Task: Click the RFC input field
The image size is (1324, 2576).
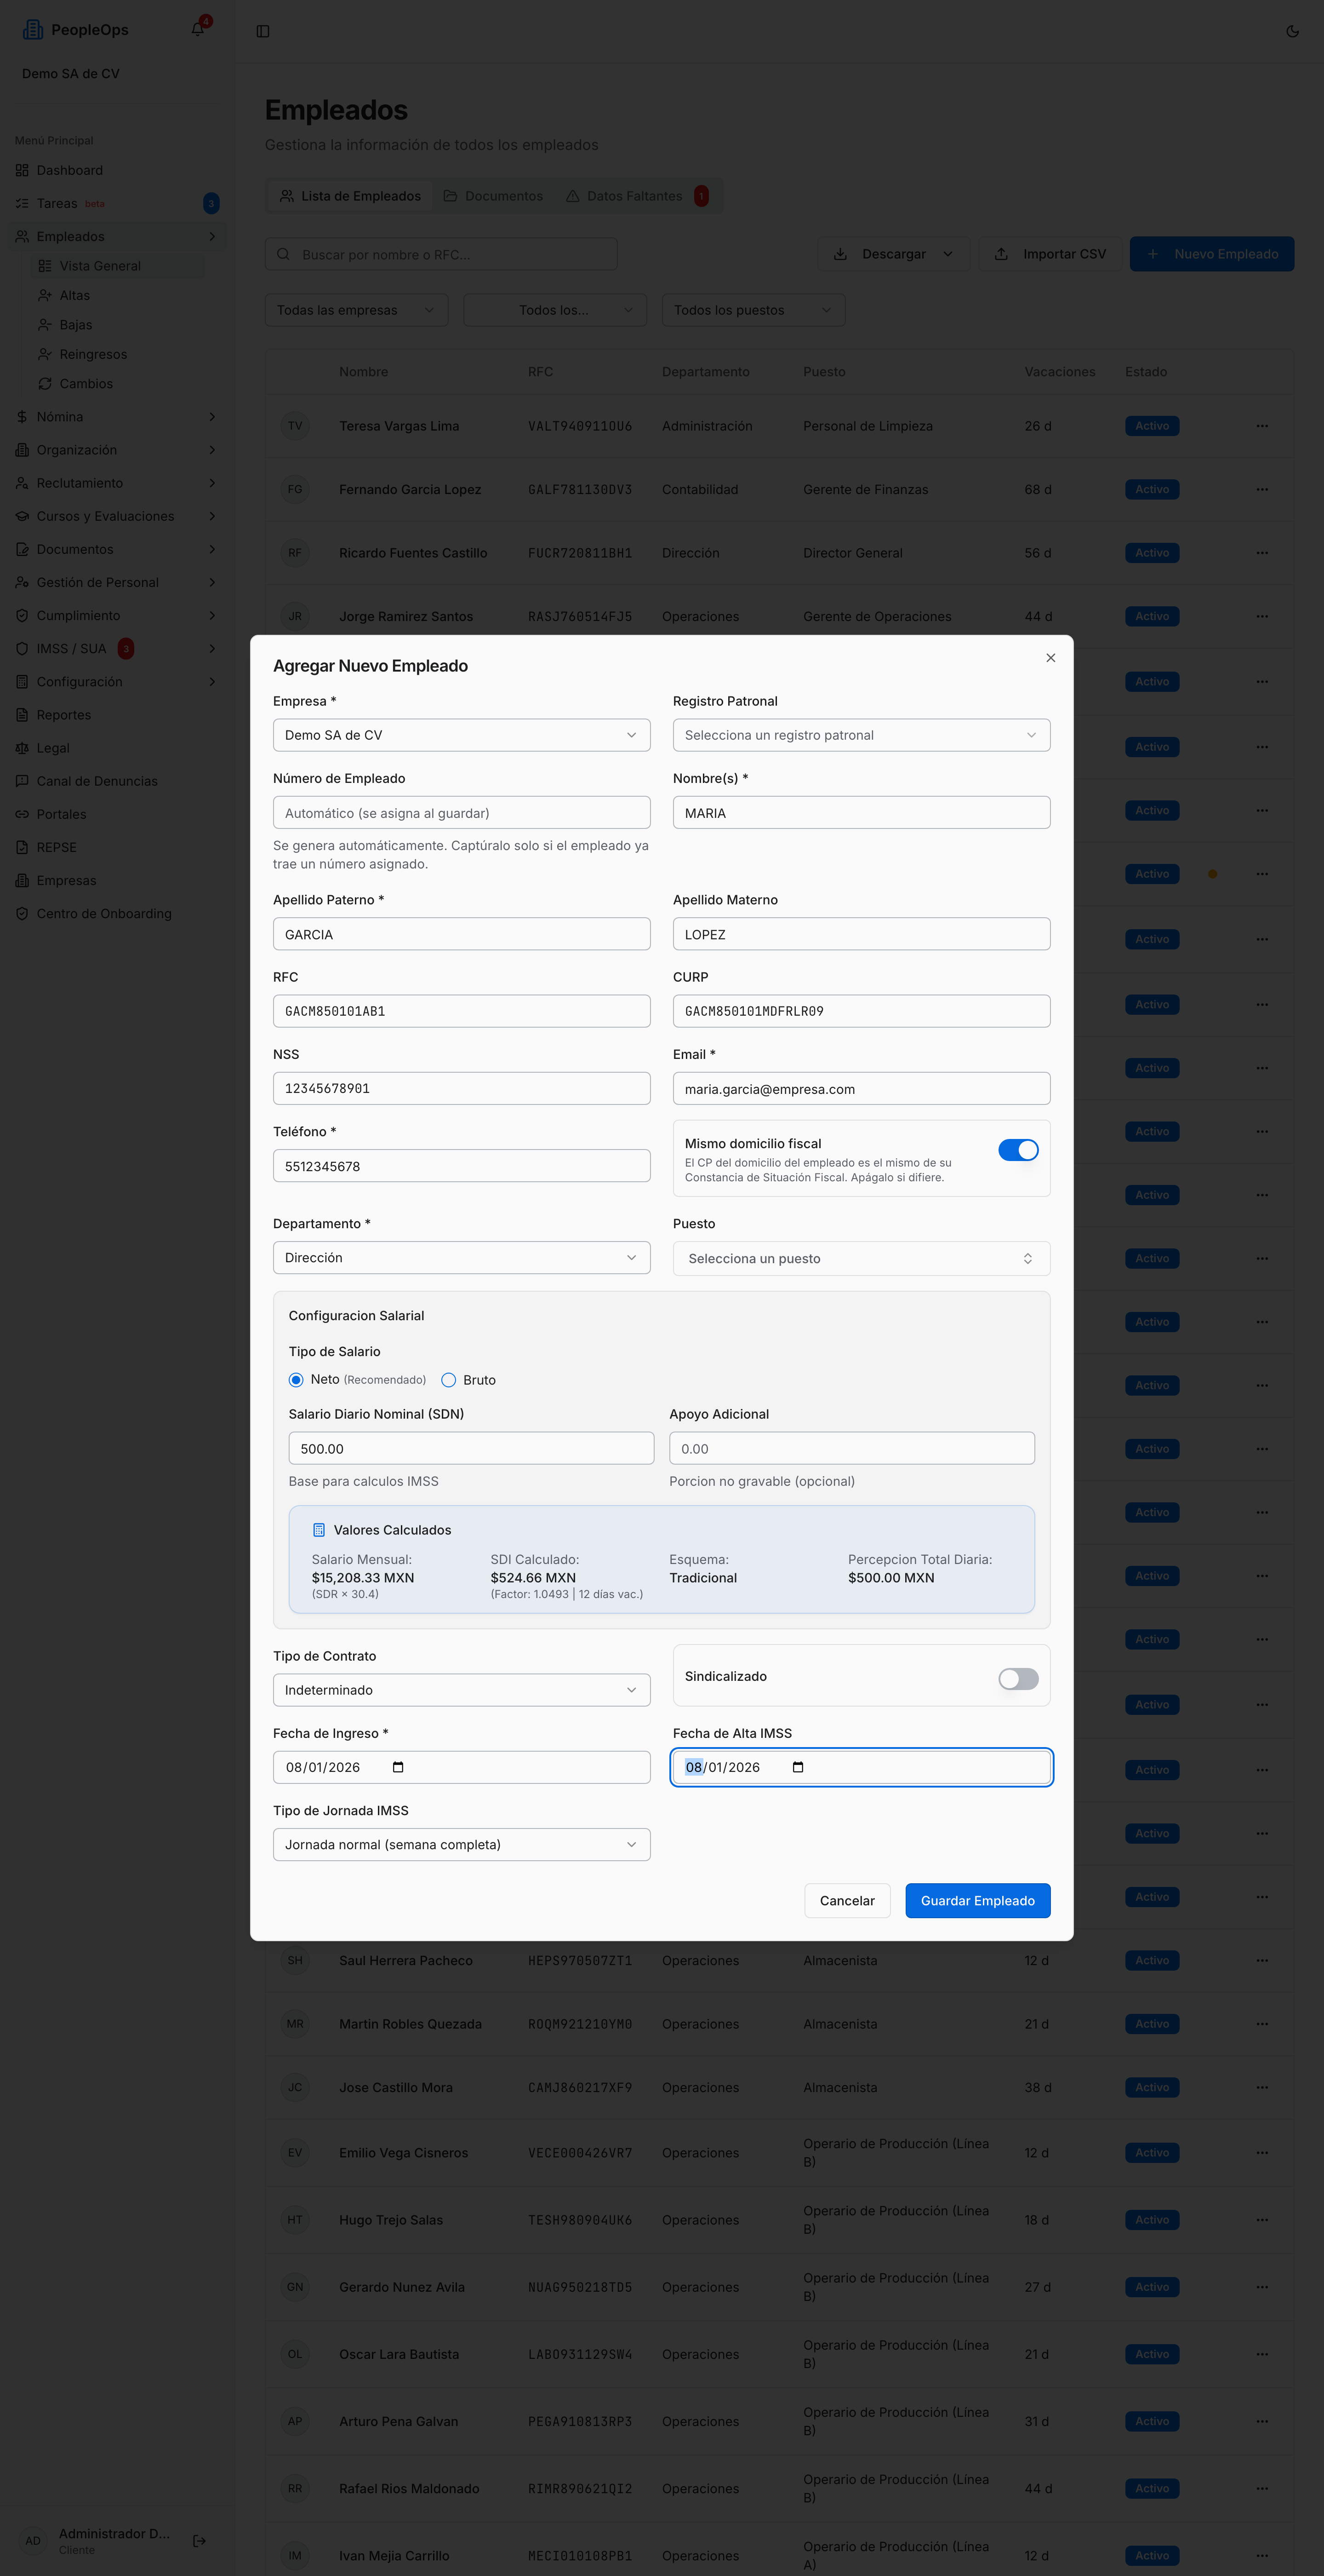Action: point(462,1011)
